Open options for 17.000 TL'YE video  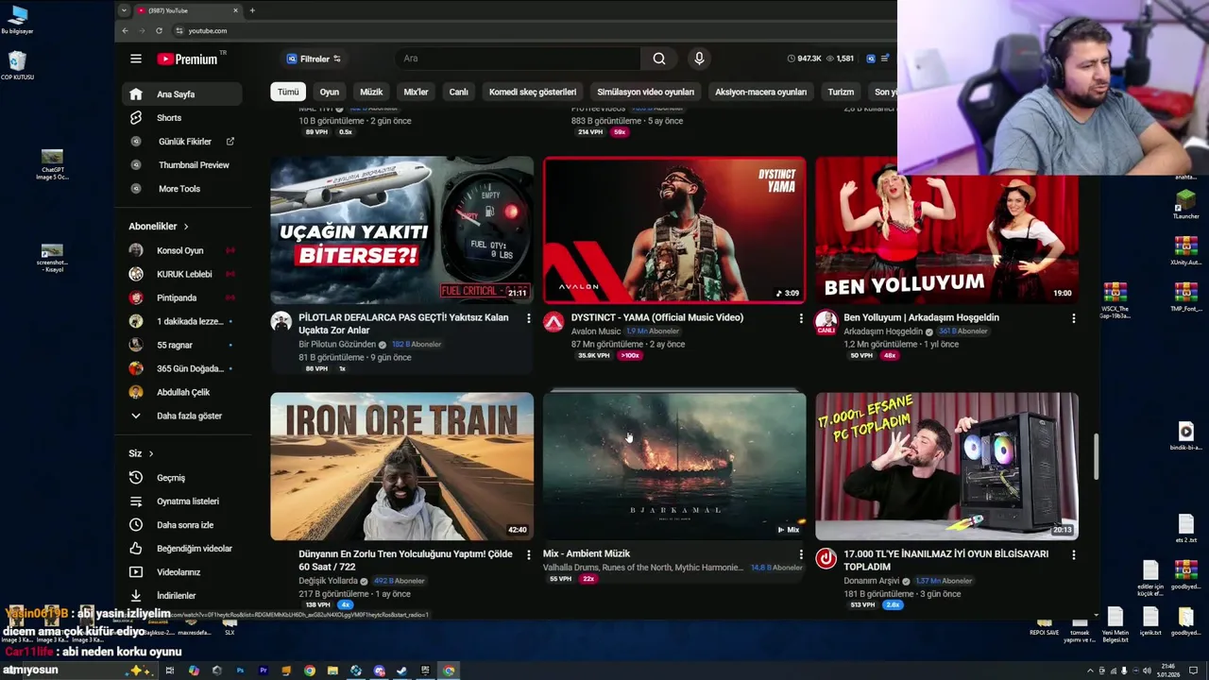pos(1073,554)
